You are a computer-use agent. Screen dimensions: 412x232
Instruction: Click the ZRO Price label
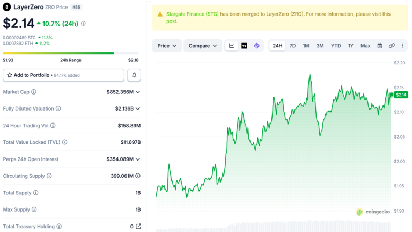tap(56, 7)
